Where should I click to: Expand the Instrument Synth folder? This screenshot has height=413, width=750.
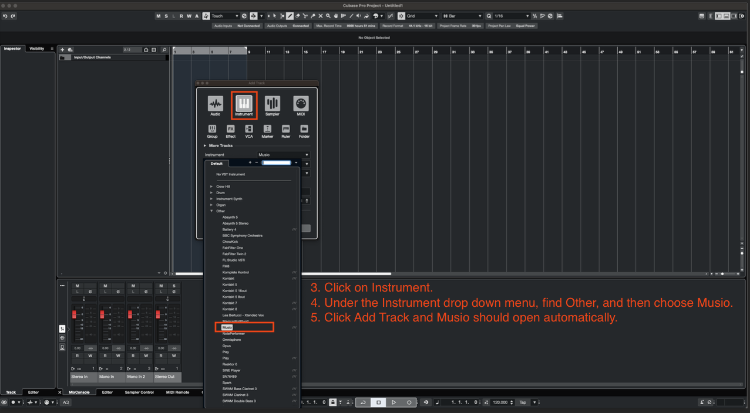212,199
